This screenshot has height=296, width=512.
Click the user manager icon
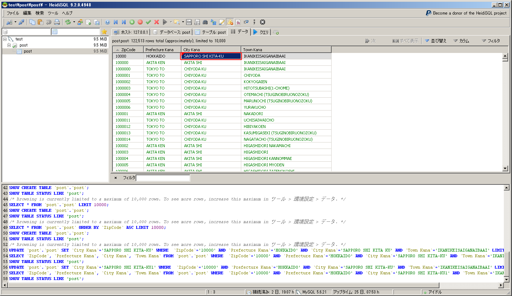(x=80, y=22)
